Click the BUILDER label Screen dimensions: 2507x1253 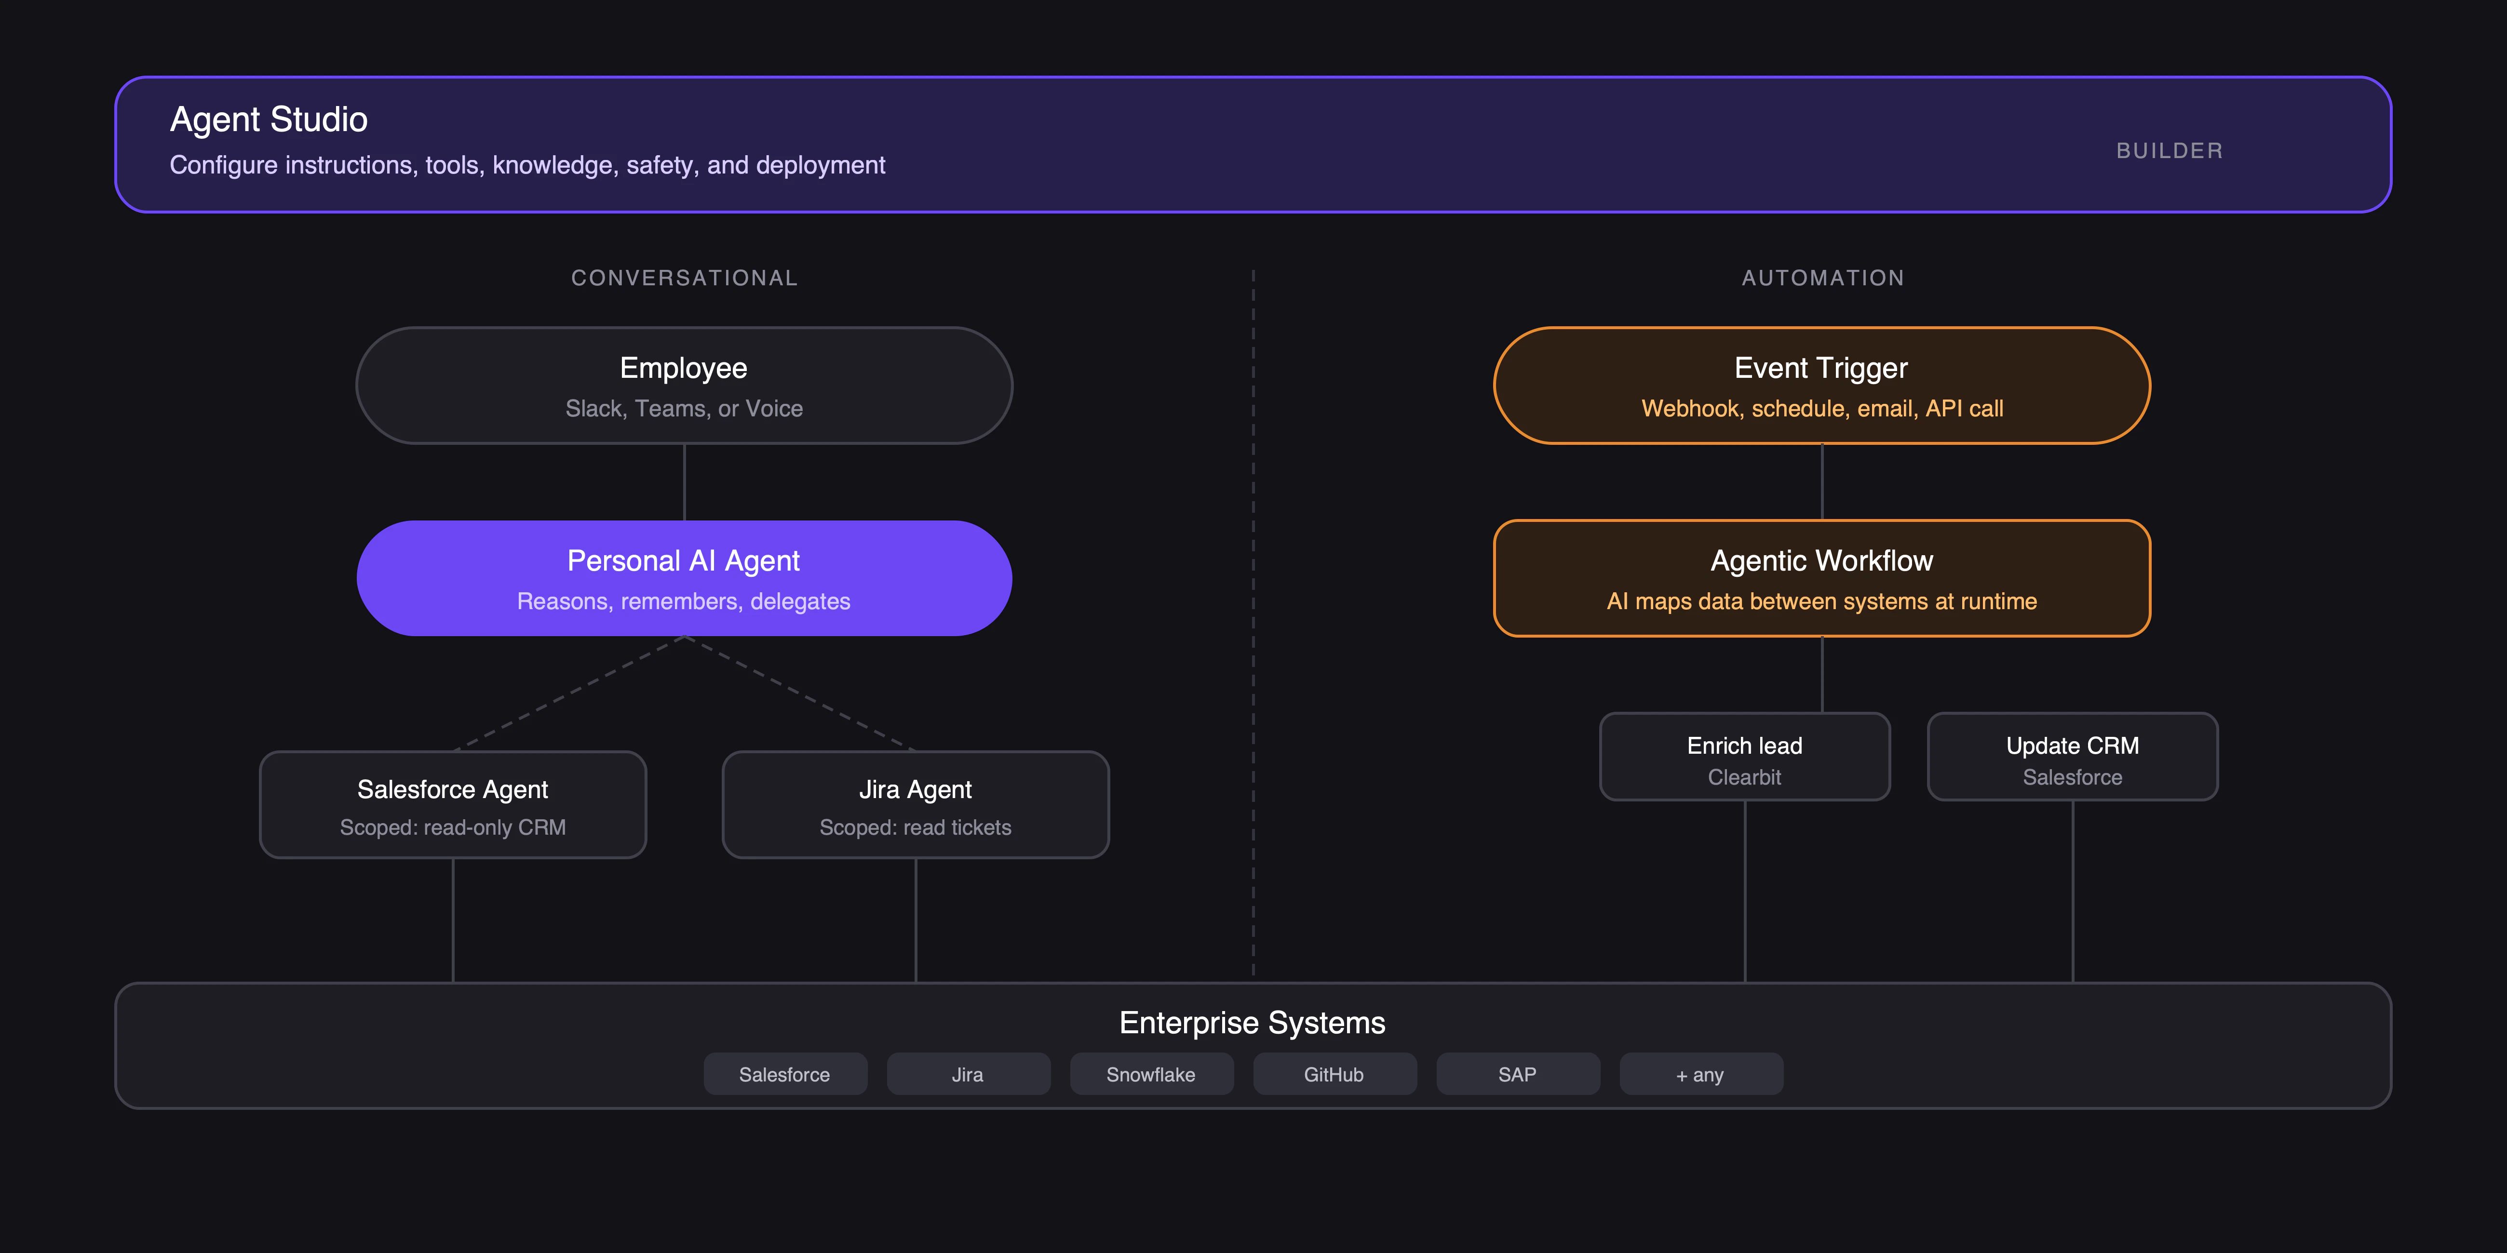point(2170,151)
